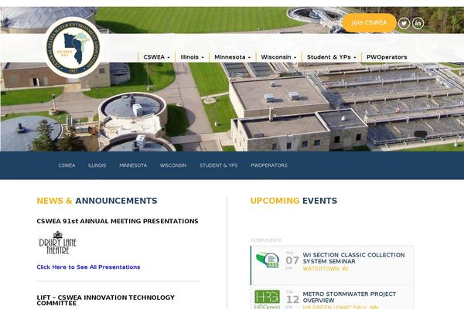Select CSWEA in the blue navigation bar
This screenshot has width=464, height=309.
[67, 165]
